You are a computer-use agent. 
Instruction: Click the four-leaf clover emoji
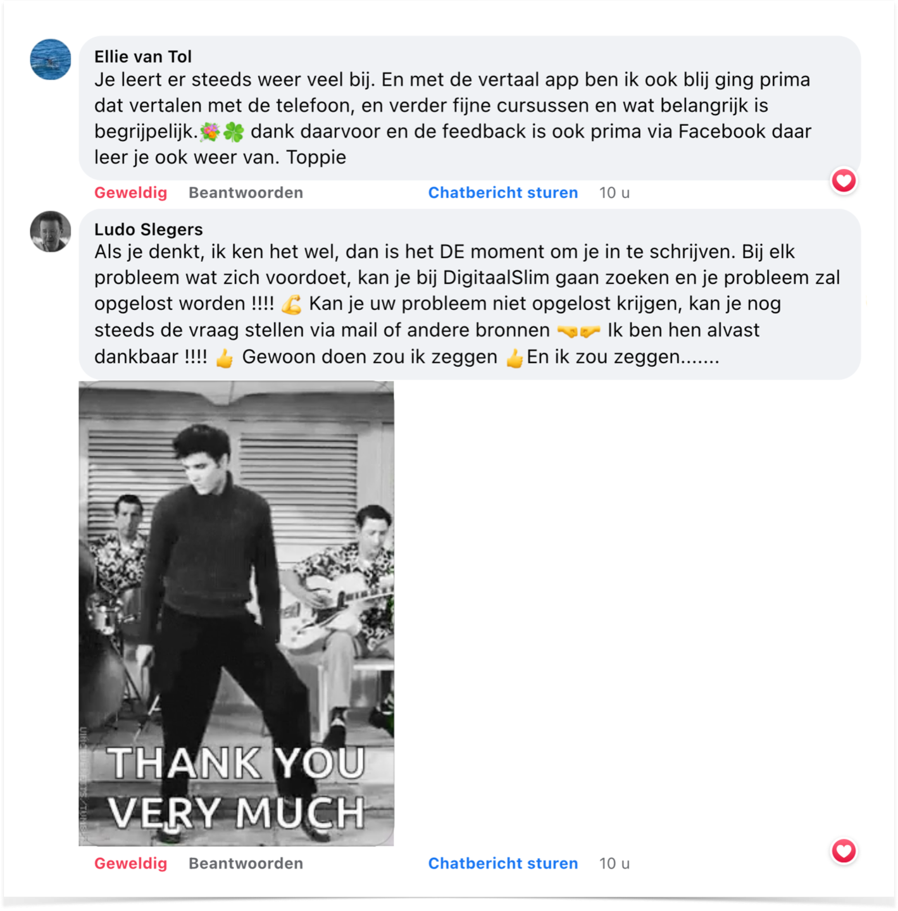click(x=234, y=132)
